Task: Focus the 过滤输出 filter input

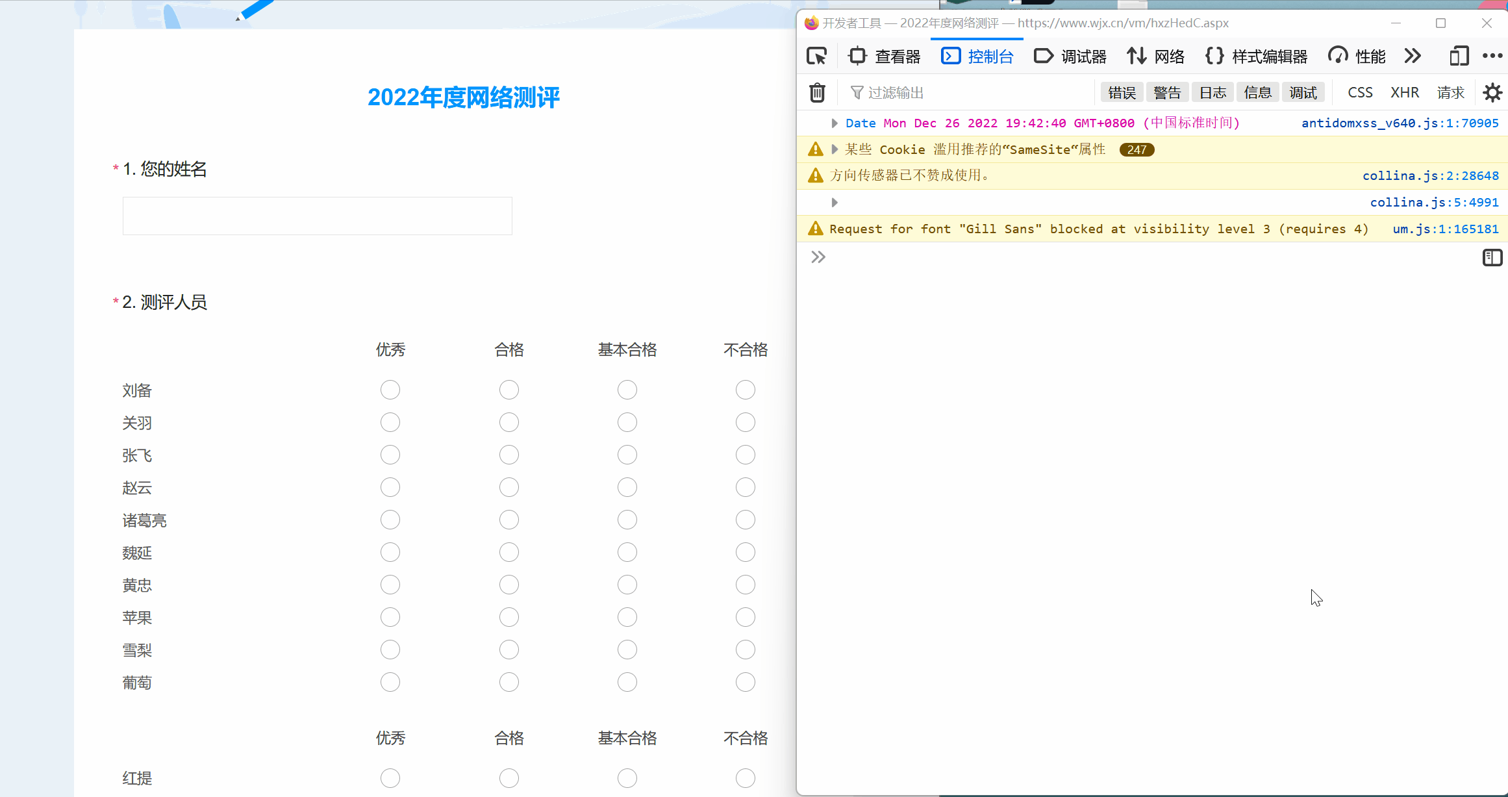Action: (968, 93)
